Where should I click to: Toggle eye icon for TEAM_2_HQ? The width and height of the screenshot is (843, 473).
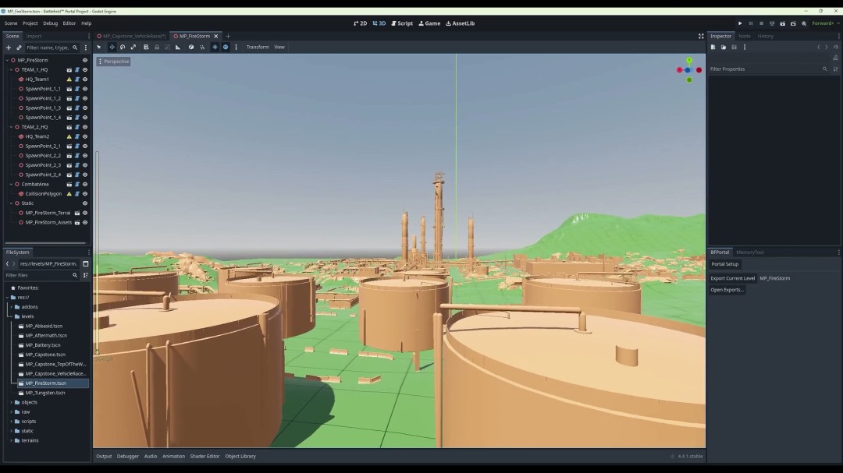coord(85,127)
